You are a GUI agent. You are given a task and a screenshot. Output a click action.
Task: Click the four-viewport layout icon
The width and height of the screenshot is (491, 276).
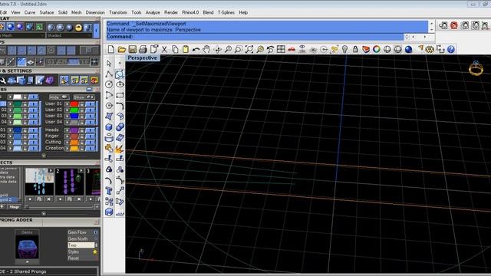(281, 49)
